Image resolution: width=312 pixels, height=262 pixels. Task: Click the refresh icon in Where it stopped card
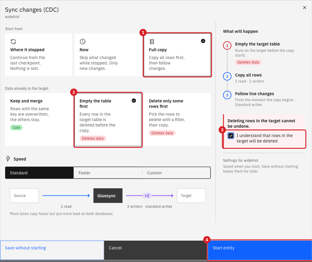click(13, 42)
